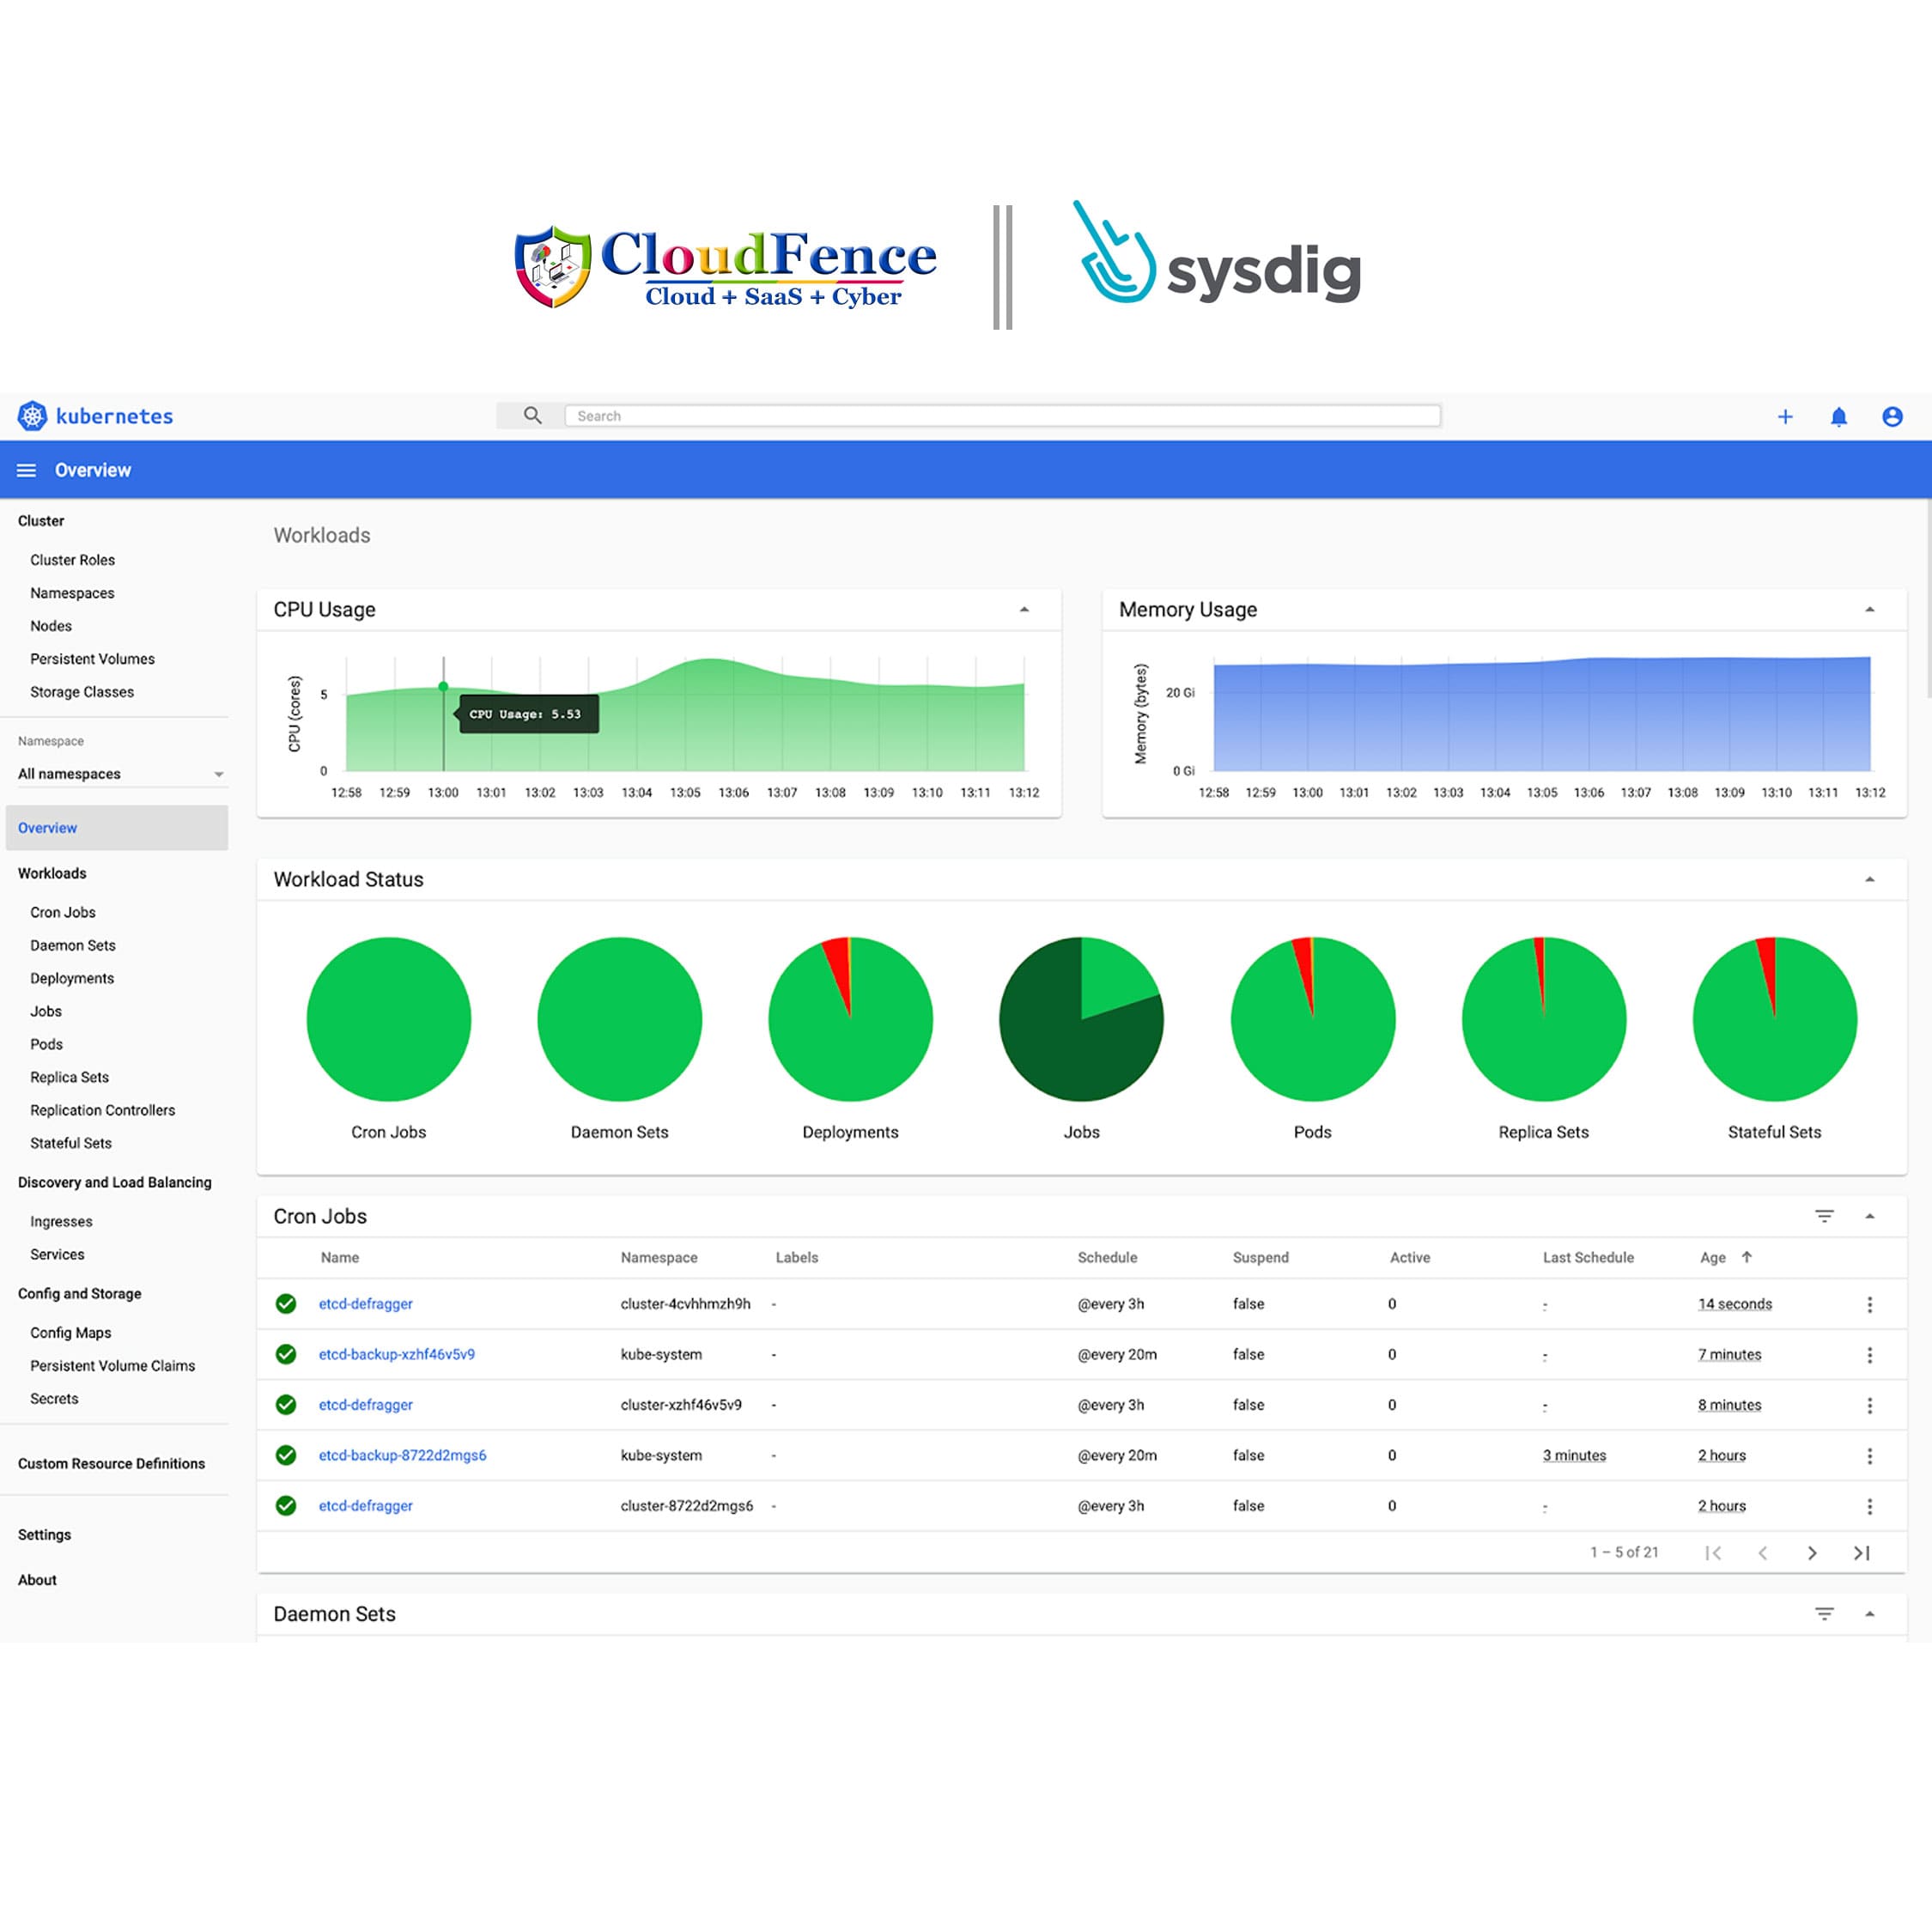Collapse the CPU Usage card

pyautogui.click(x=1024, y=610)
